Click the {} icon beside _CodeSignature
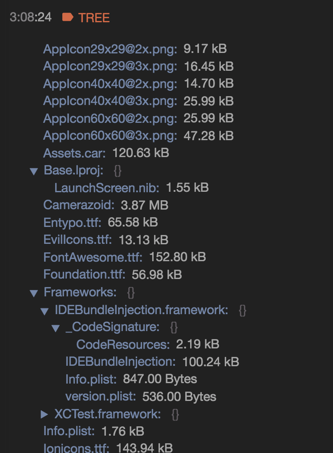 [x=173, y=327]
